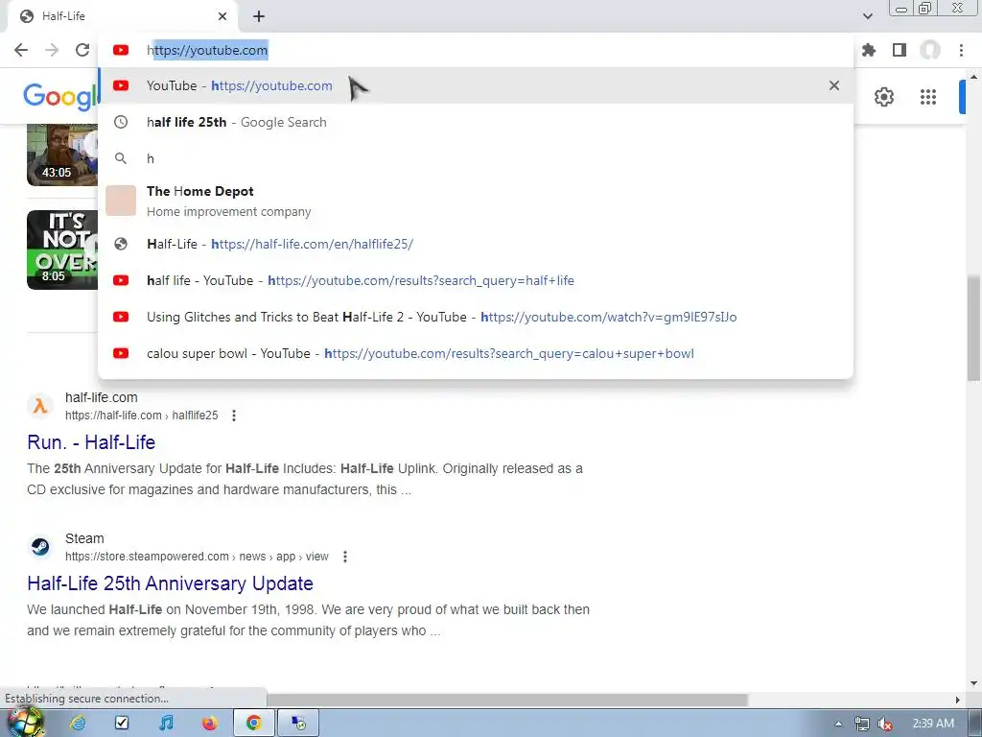Click the vertical scrollbar thumb
982x737 pixels.
(x=973, y=327)
